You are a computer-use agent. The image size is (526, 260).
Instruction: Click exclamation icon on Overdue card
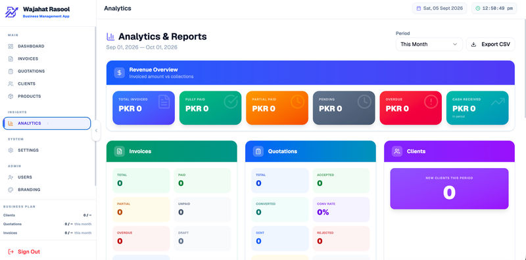pos(431,102)
